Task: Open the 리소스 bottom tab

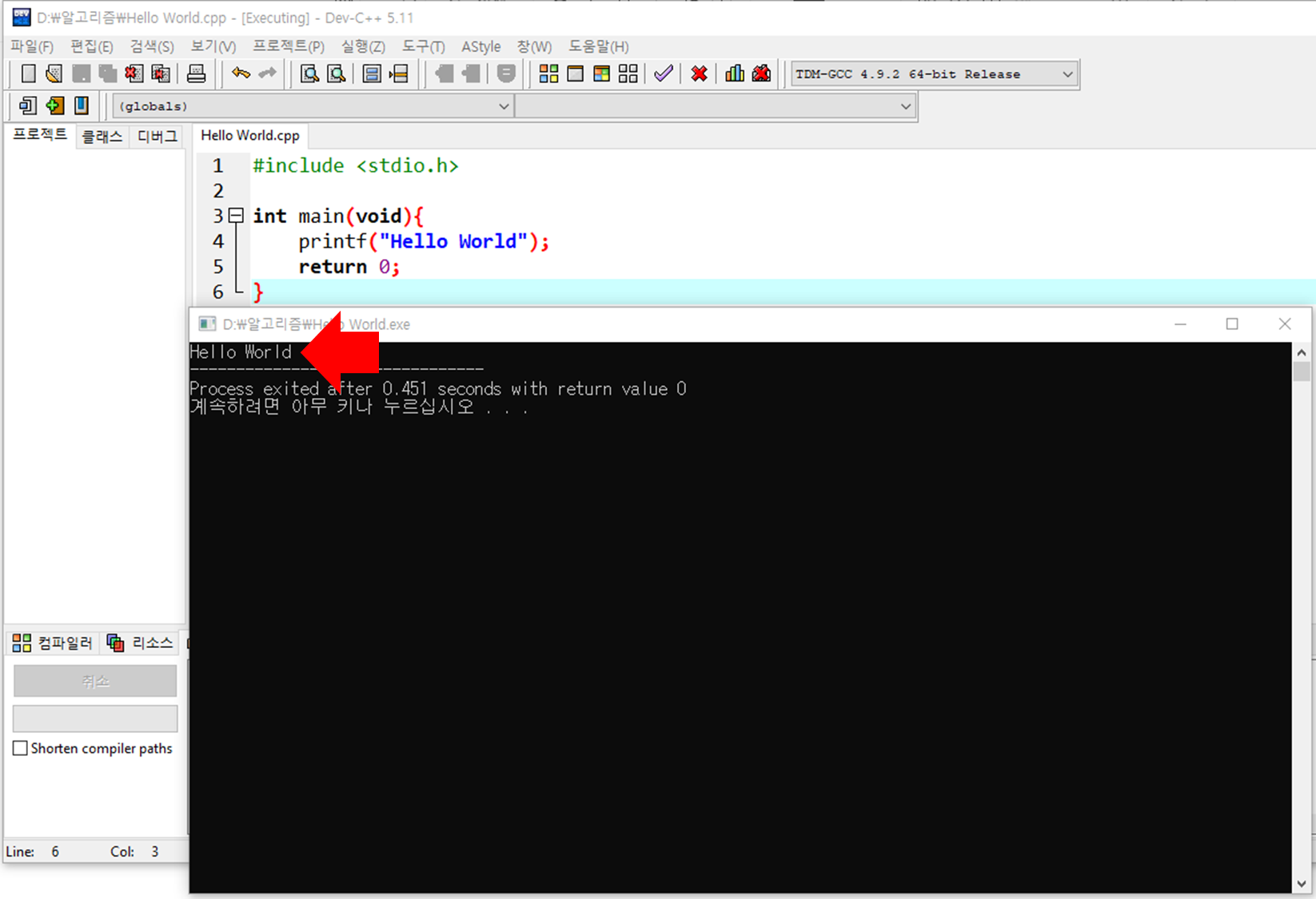Action: pyautogui.click(x=141, y=642)
